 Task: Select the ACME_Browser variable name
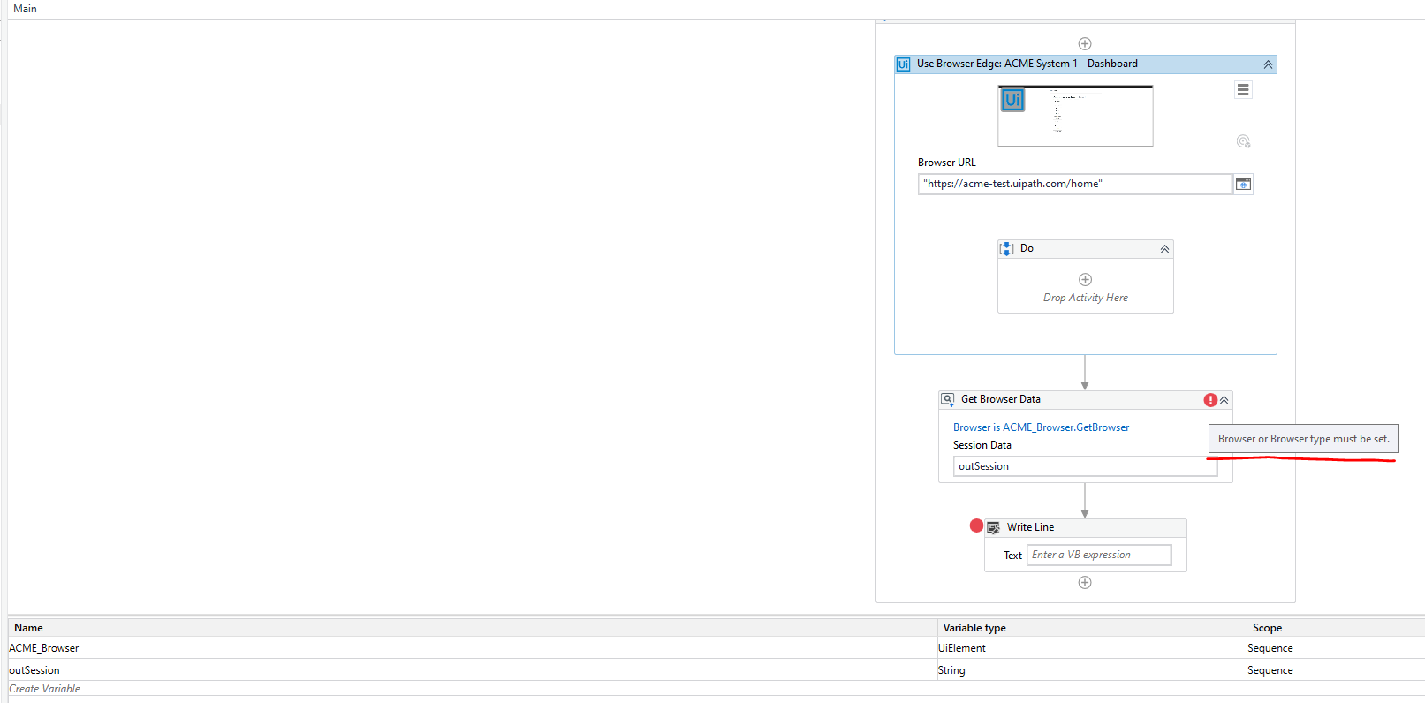(43, 648)
